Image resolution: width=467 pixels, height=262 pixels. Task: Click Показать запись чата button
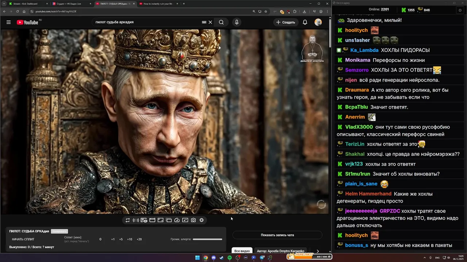click(277, 235)
